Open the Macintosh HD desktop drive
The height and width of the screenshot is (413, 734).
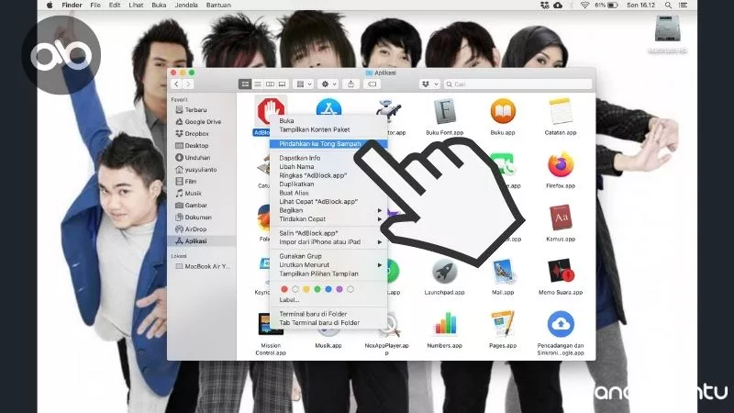667,29
